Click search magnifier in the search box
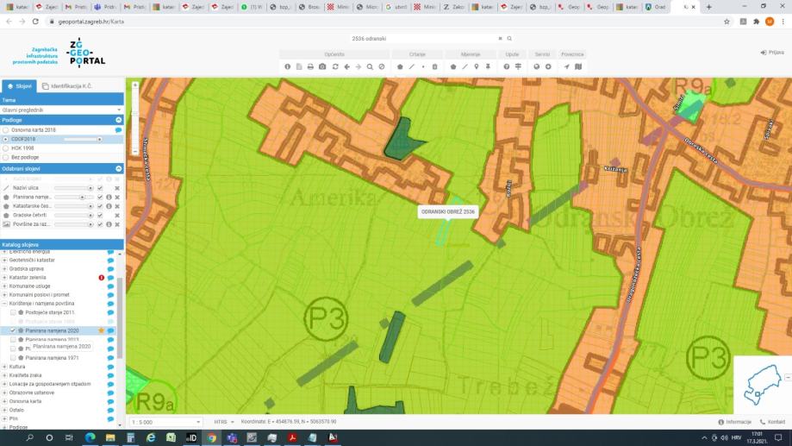Image resolution: width=792 pixels, height=446 pixels. click(x=509, y=39)
